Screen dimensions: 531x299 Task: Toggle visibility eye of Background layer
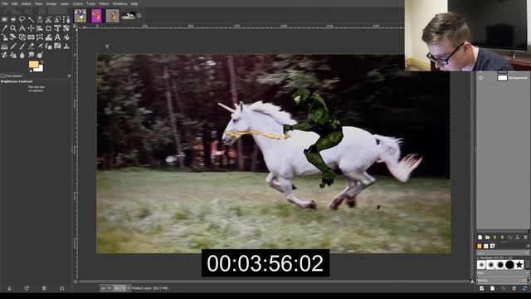click(480, 77)
